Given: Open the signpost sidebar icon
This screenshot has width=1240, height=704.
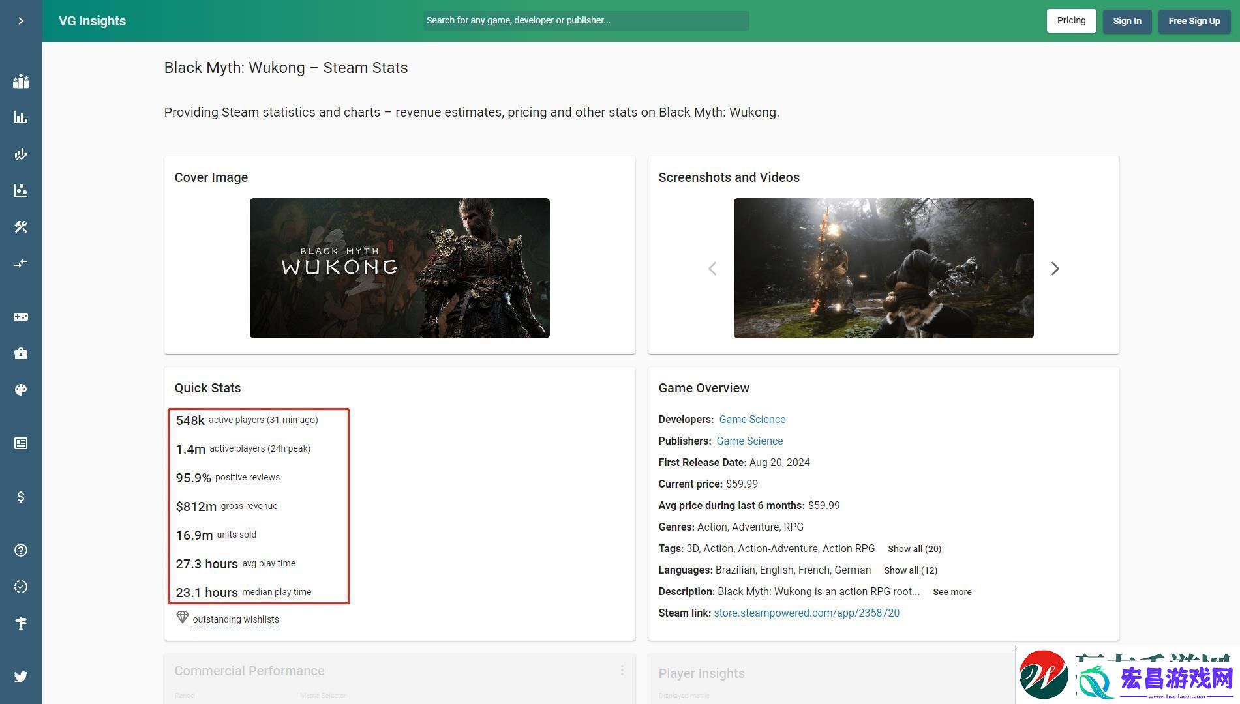Looking at the screenshot, I should click(21, 623).
